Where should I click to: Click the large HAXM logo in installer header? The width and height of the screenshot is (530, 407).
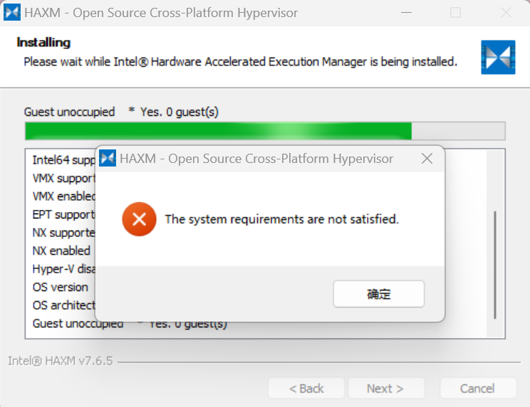point(498,58)
